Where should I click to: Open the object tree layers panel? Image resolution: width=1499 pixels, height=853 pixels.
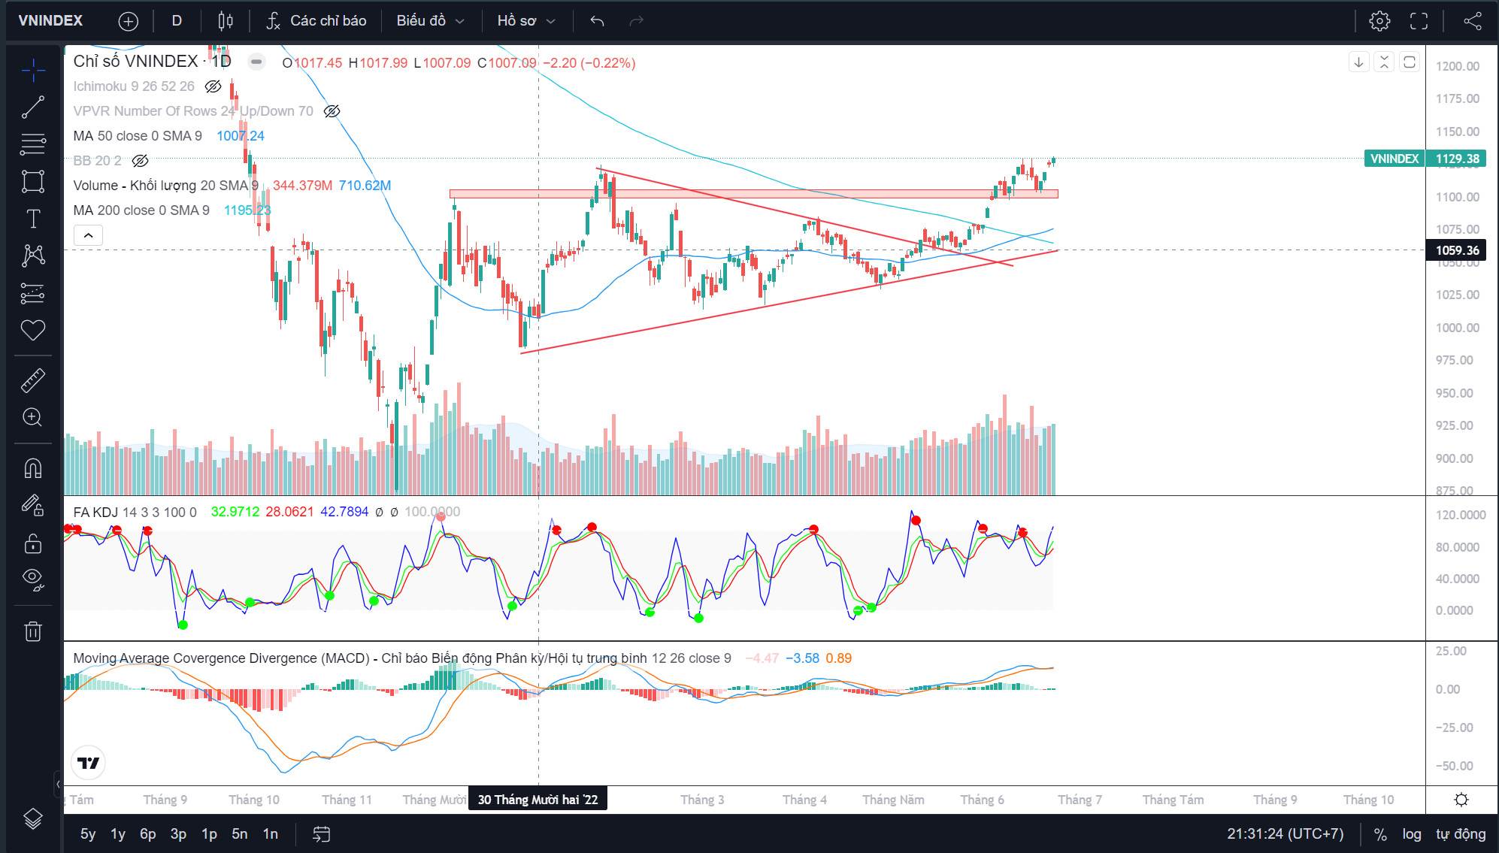33,818
